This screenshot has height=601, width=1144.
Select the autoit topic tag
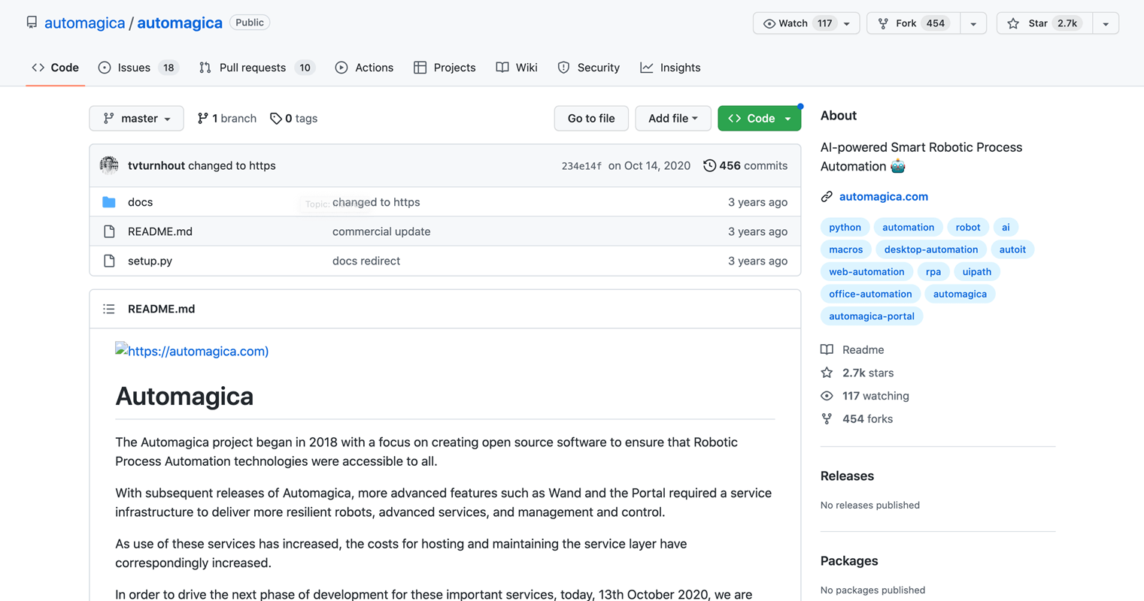point(1012,249)
